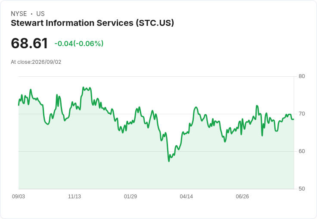The height and width of the screenshot is (219, 317).
Task: Click the dot separator between NYSE and US
Action: pyautogui.click(x=31, y=14)
